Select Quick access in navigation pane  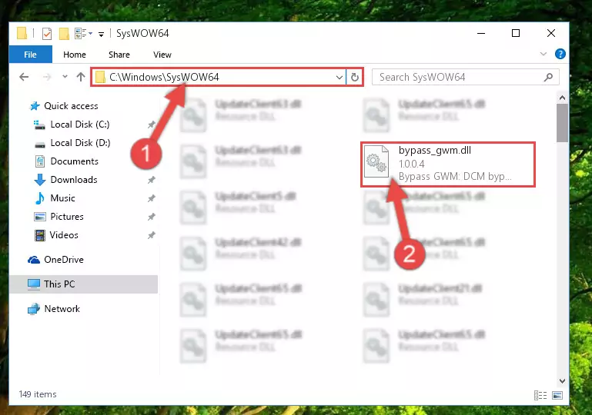pyautogui.click(x=71, y=106)
